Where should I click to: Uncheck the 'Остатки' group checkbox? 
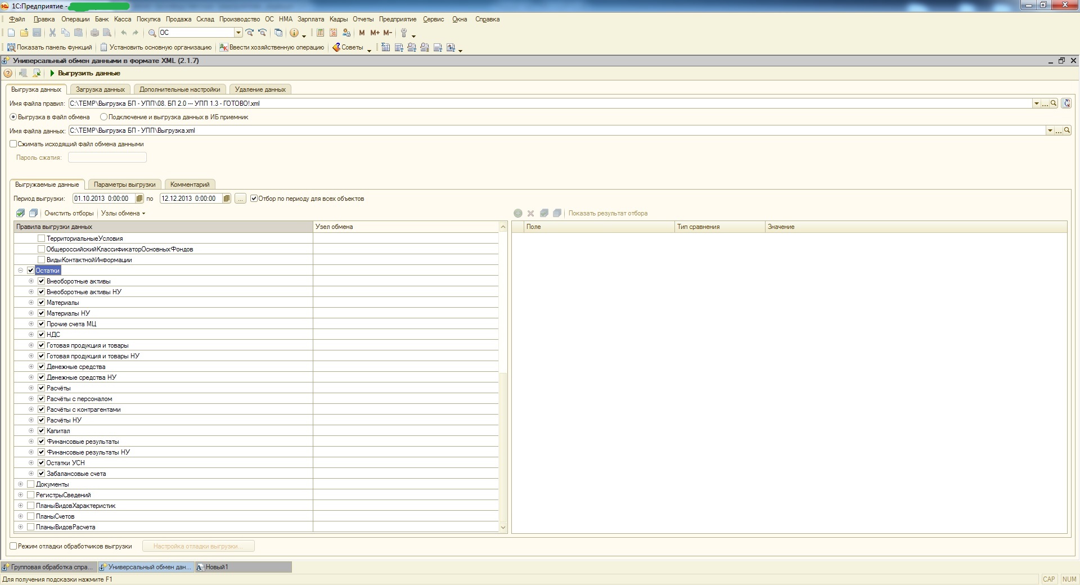pyautogui.click(x=30, y=271)
